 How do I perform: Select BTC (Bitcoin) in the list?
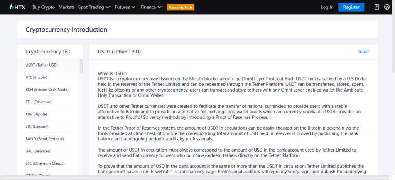click(48, 77)
